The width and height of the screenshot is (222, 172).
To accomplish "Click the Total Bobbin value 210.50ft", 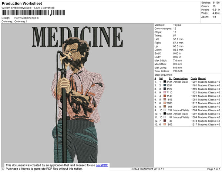I will pyautogui.click(x=178, y=71).
